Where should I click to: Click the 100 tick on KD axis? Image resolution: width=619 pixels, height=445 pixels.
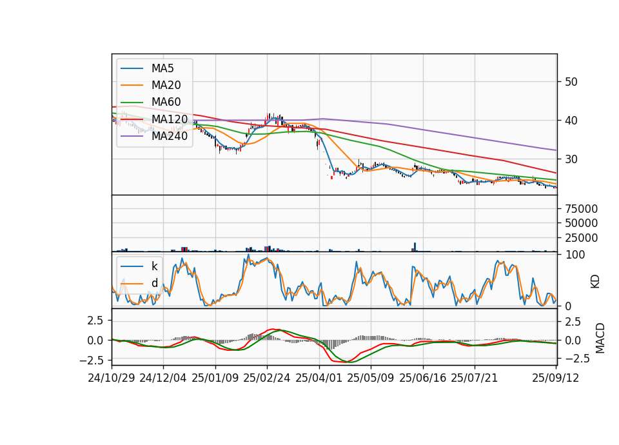coord(575,255)
